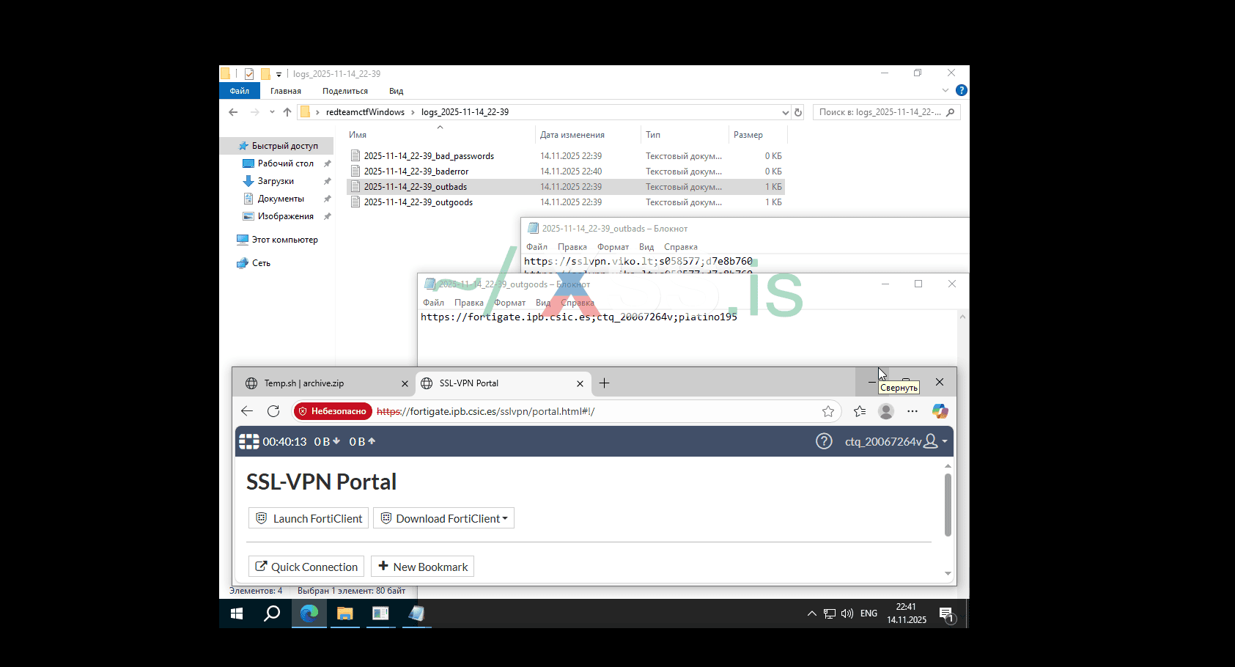Open the browser Settings and more menu
1235x667 pixels.
tap(913, 411)
